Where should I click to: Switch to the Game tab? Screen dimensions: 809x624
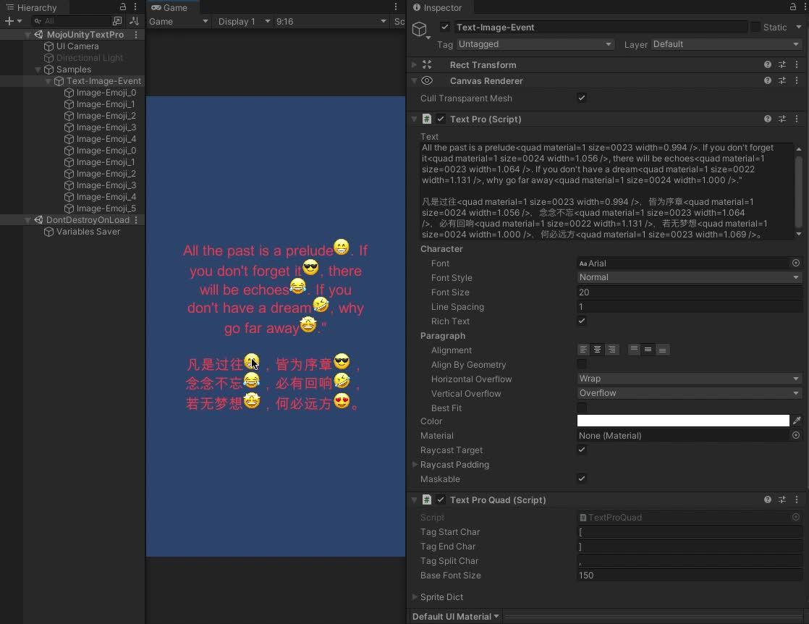(x=172, y=7)
